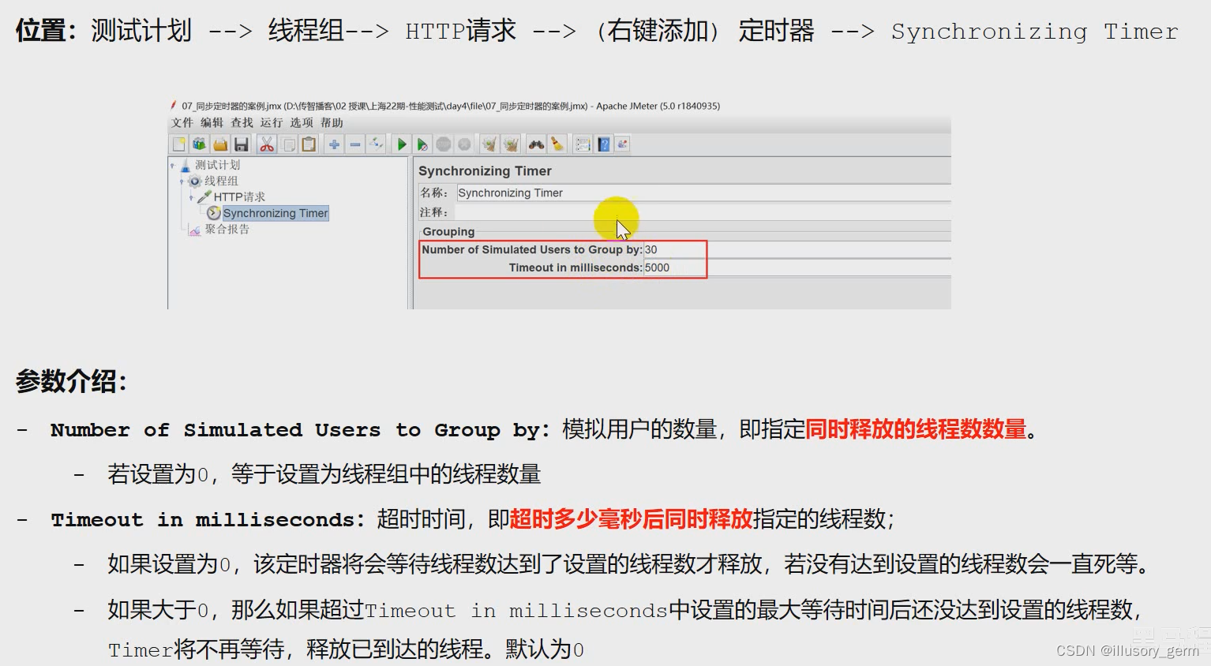Click the Synchronizing Timer panel heading
Image resolution: width=1211 pixels, height=666 pixels.
(x=485, y=171)
